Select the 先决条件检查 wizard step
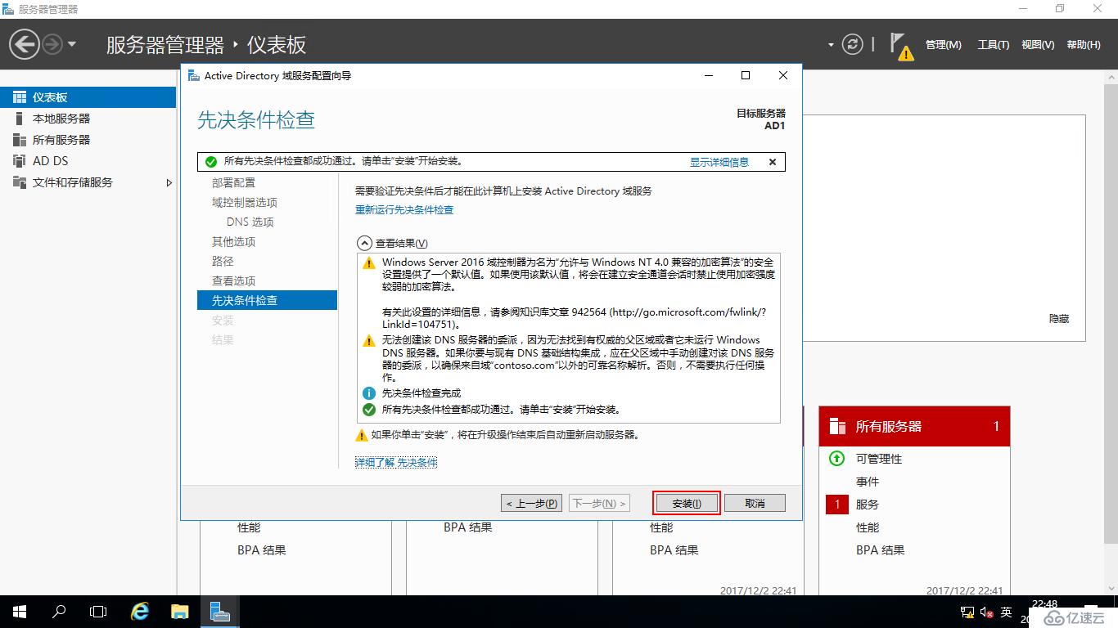The height and width of the screenshot is (628, 1118). 267,300
